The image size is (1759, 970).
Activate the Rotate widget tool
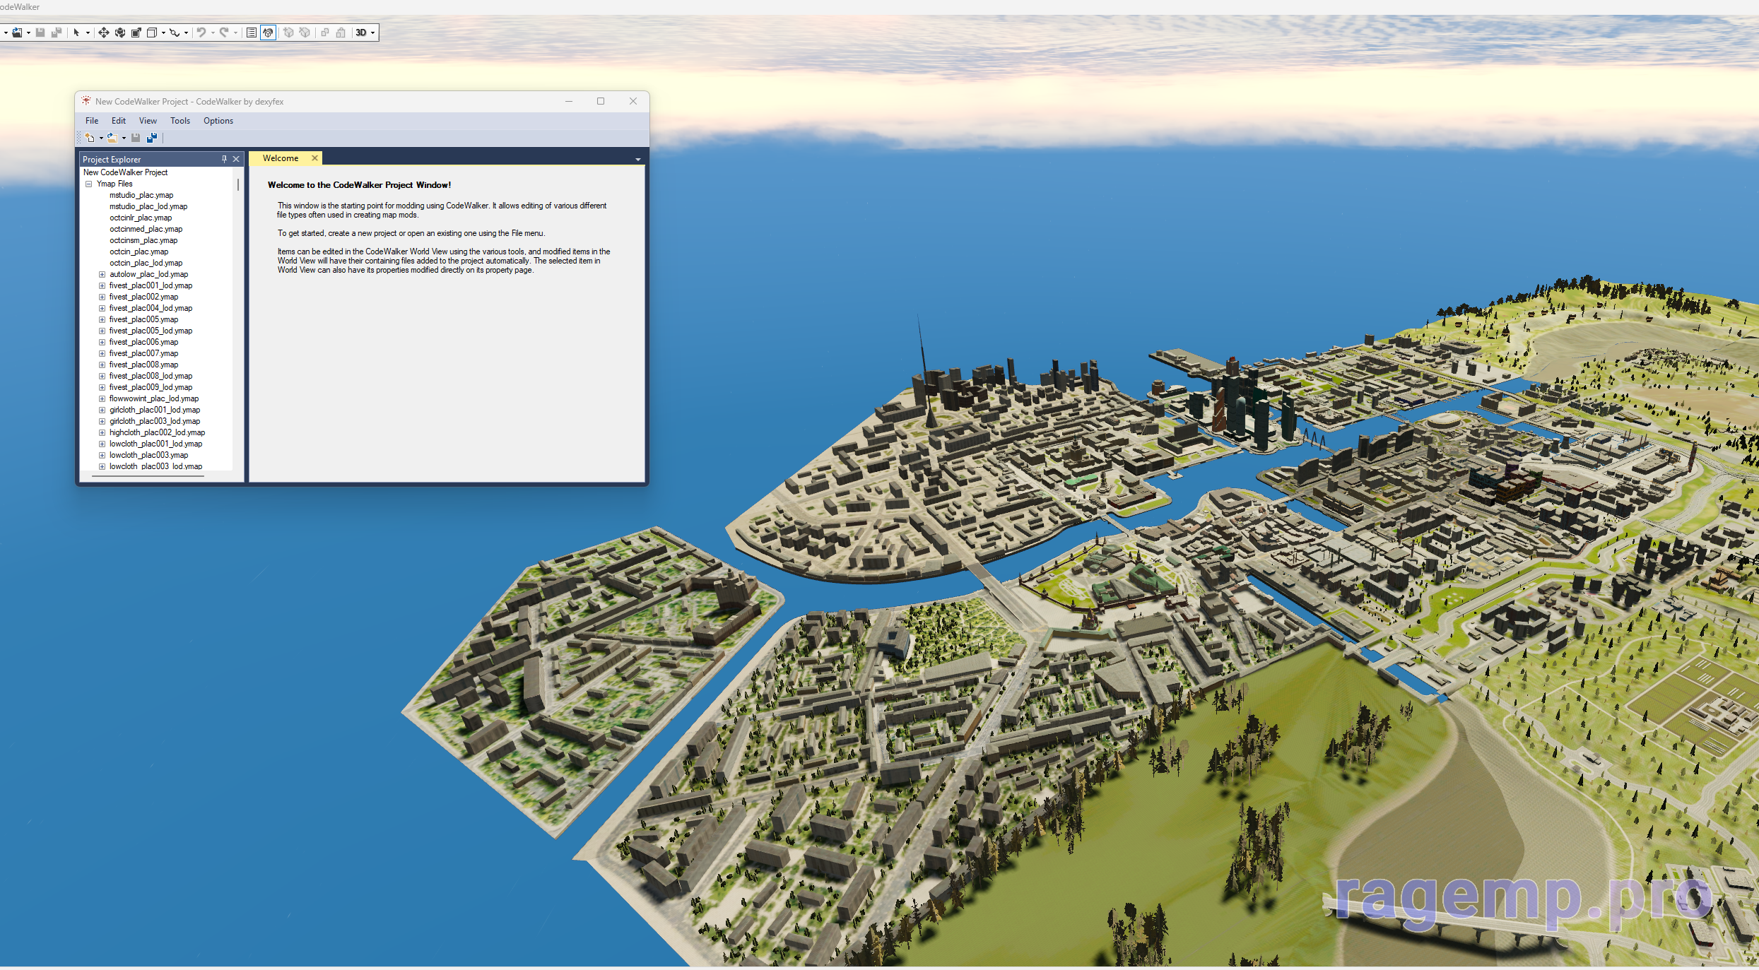click(120, 32)
